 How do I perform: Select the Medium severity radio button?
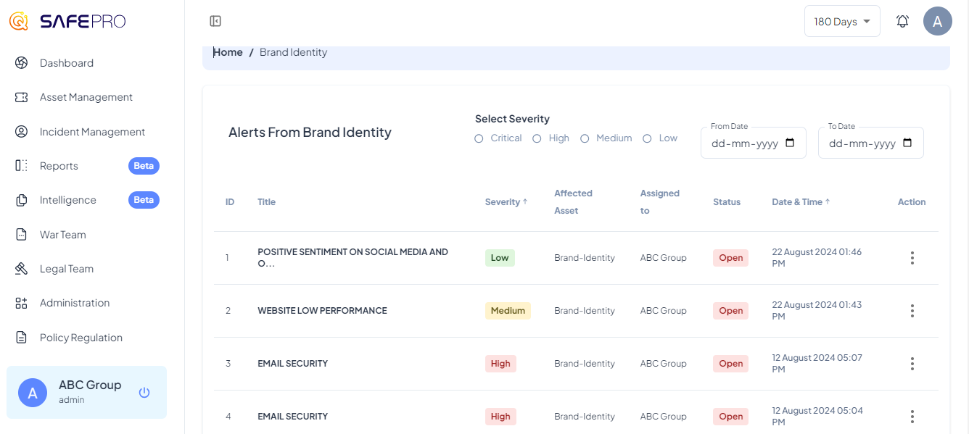(x=585, y=138)
